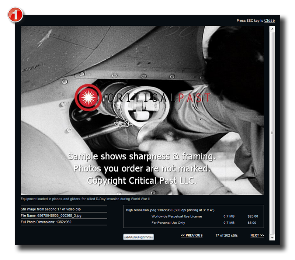Viewport: 295px width, 260px height.
Task: Click 'Still image from second 17' text
Action: (41, 209)
